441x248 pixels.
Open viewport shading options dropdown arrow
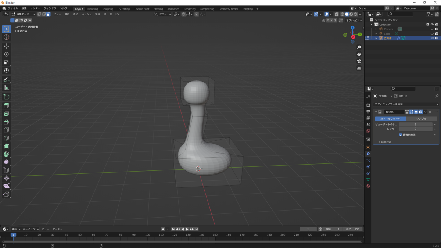pyautogui.click(x=360, y=14)
